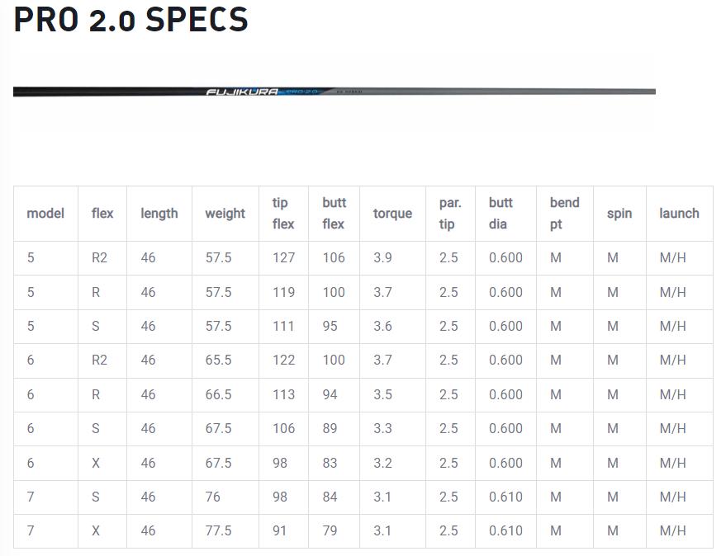The height and width of the screenshot is (556, 726).
Task: Click the par. tip column header
Action: pyautogui.click(x=450, y=214)
